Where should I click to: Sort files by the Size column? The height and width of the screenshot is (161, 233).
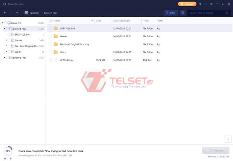coord(99,20)
